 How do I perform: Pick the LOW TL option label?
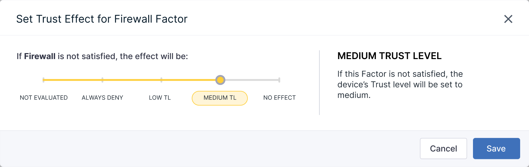[160, 98]
